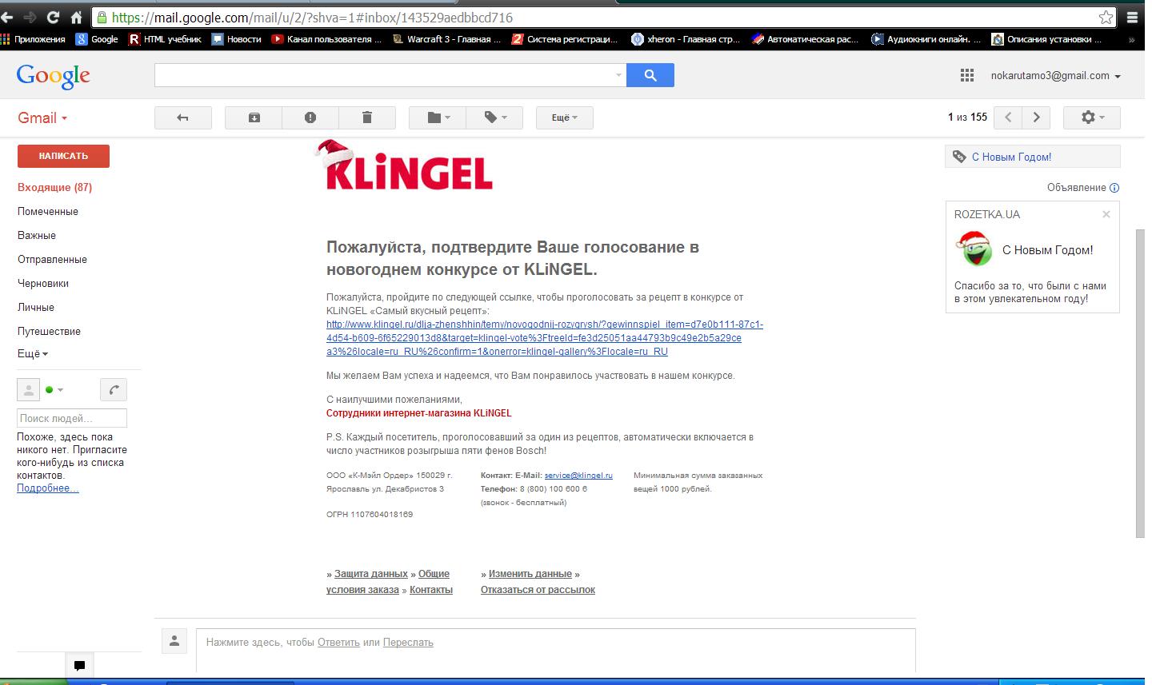Viewport: 1152px width, 685px height.
Task: Open the settings gear menu
Action: click(x=1092, y=117)
